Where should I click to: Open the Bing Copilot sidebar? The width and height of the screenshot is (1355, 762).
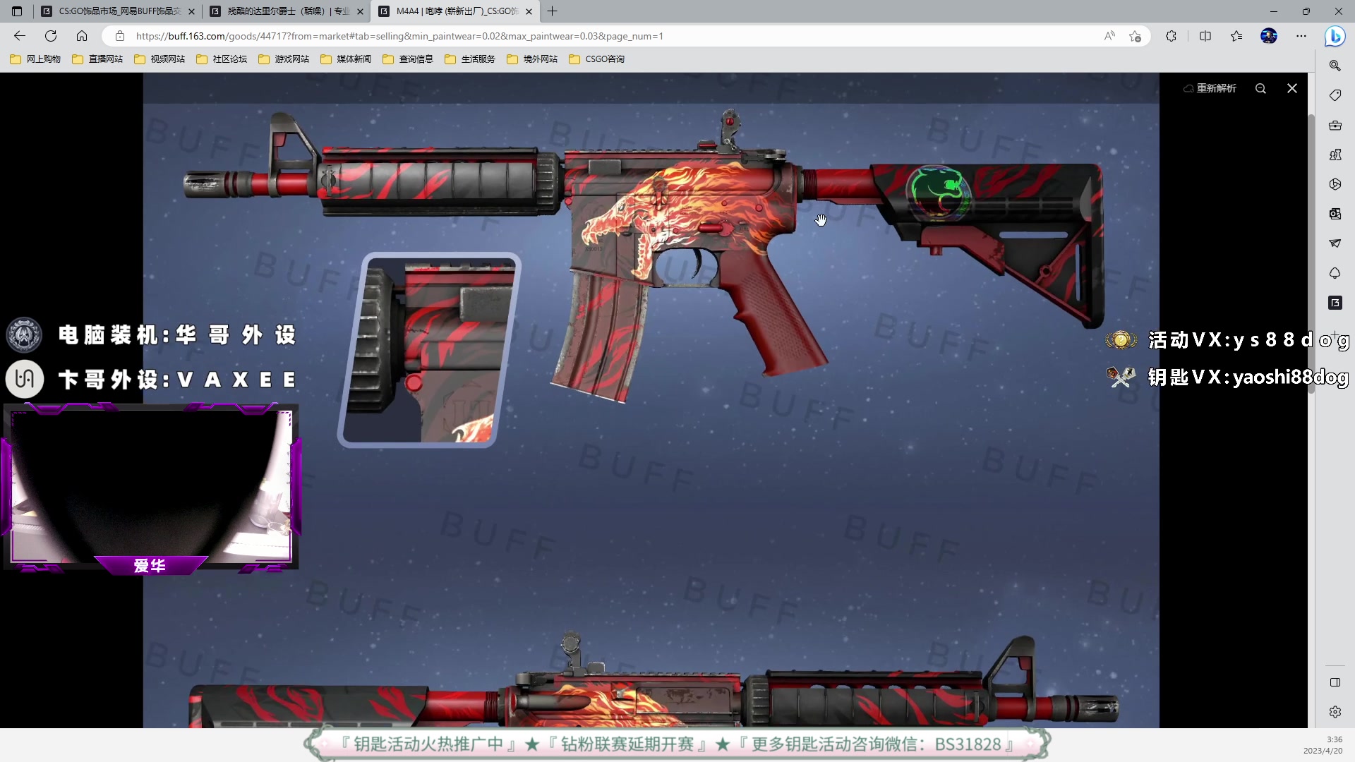[1335, 36]
